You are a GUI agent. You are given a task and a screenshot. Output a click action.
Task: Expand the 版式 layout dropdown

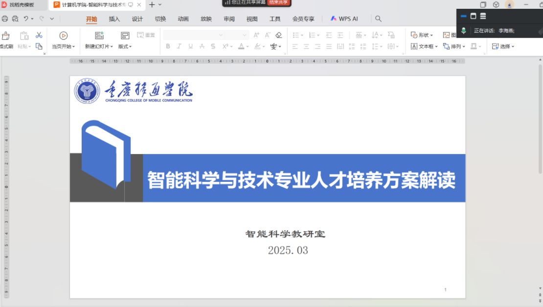click(x=125, y=46)
